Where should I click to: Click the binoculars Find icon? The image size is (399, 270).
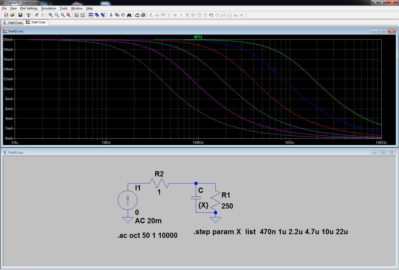click(x=129, y=15)
